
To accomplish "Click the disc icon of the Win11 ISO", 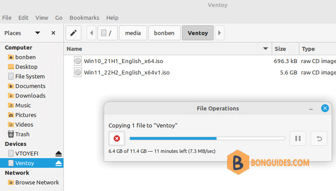I will coord(78,73).
